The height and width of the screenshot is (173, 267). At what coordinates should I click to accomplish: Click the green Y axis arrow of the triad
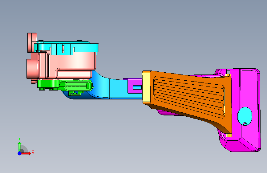pos(20,146)
